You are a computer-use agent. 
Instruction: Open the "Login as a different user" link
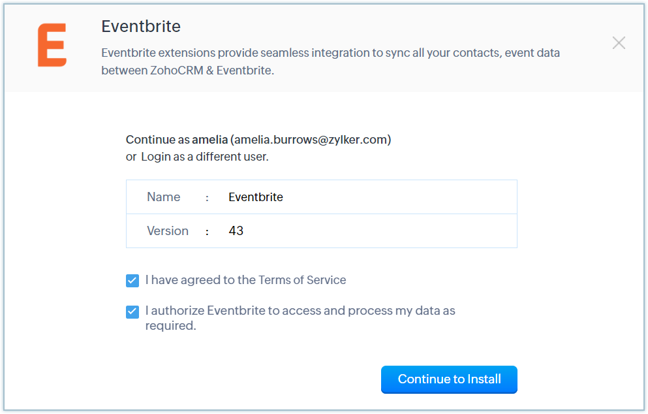tap(204, 157)
